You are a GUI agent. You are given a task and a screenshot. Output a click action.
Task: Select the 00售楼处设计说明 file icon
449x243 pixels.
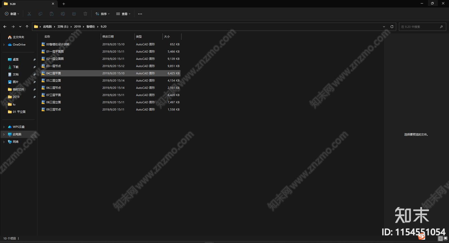[x=43, y=44]
